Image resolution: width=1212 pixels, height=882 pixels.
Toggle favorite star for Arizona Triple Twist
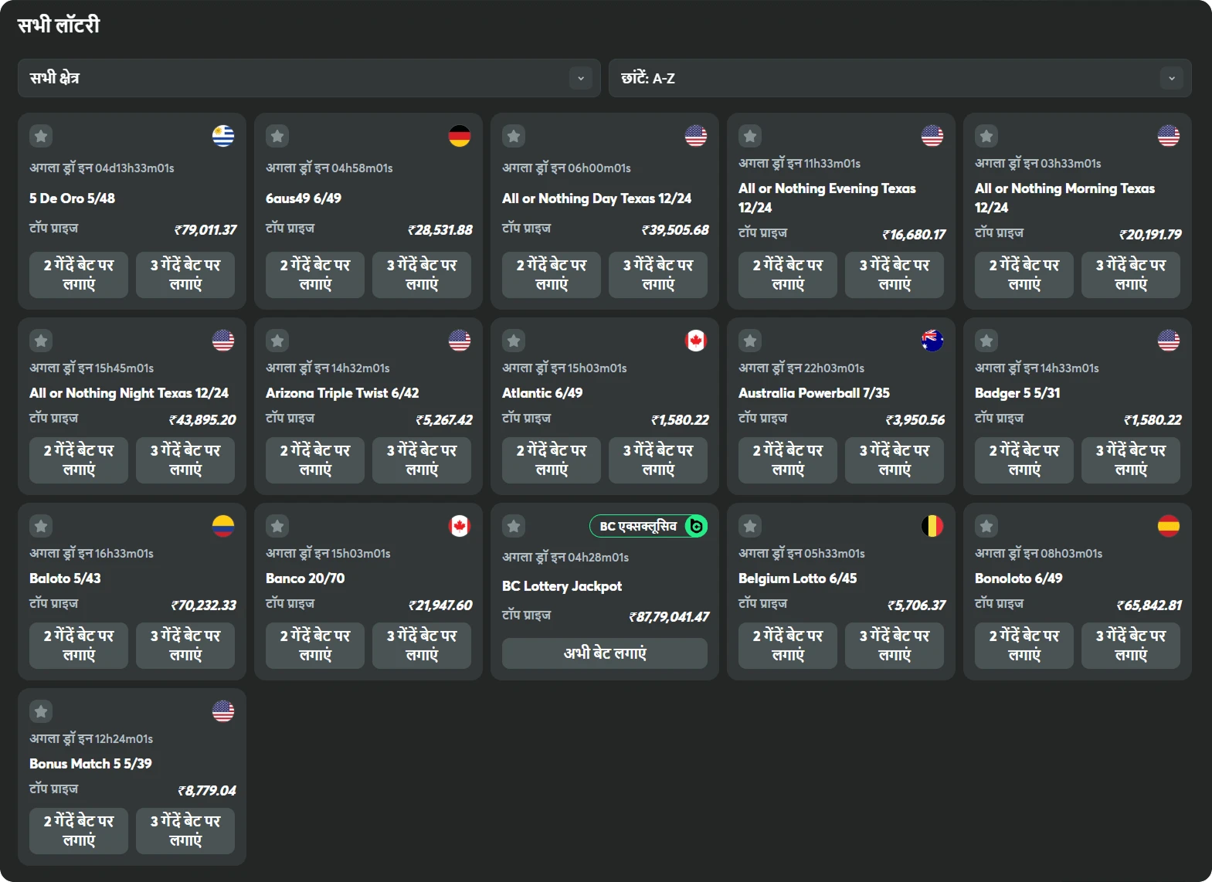(277, 341)
